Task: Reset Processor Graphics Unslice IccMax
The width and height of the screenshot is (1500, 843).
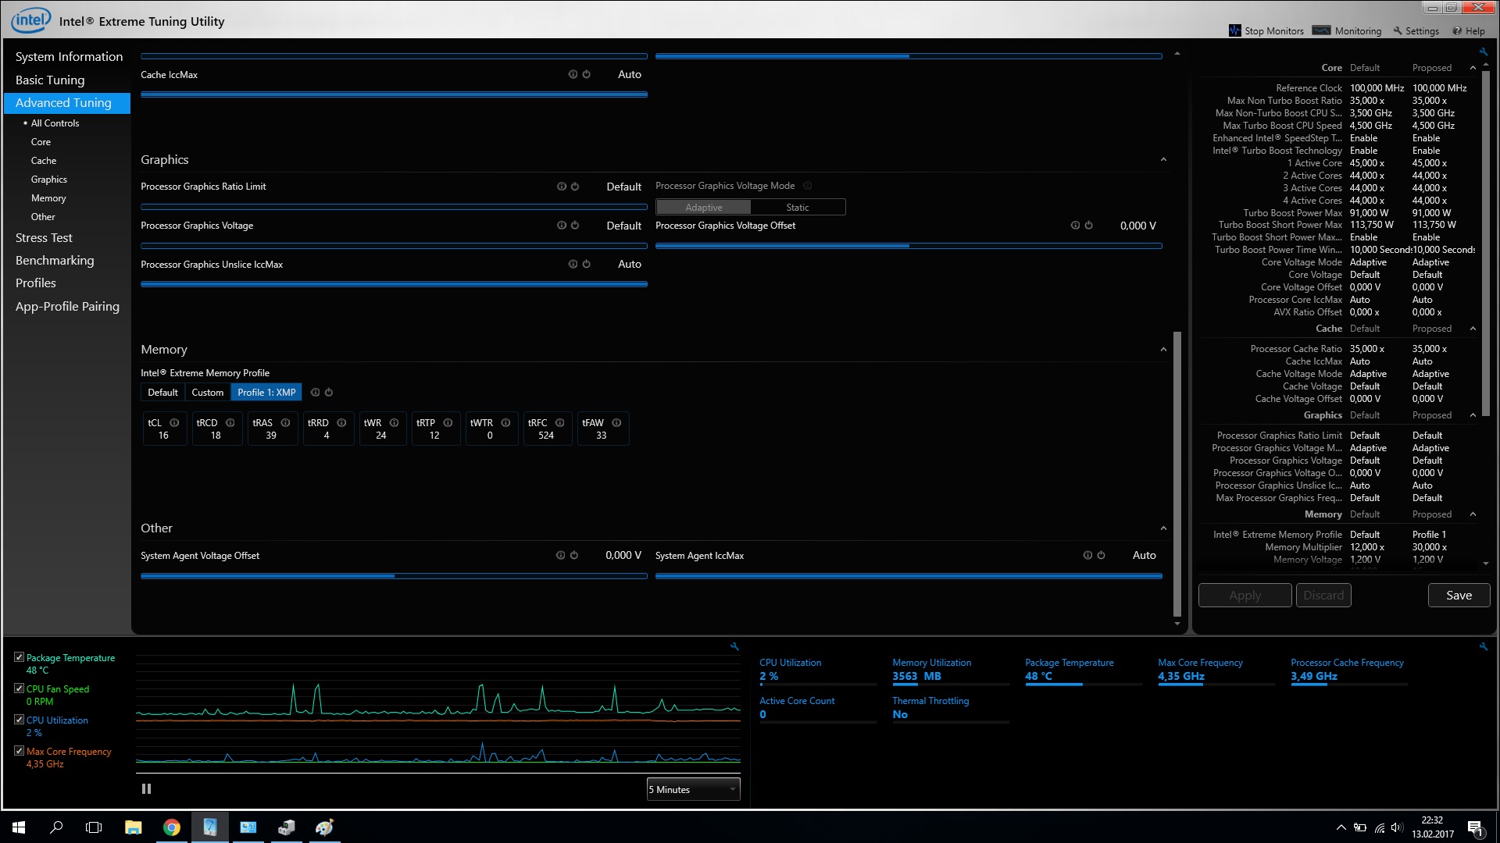Action: [586, 264]
